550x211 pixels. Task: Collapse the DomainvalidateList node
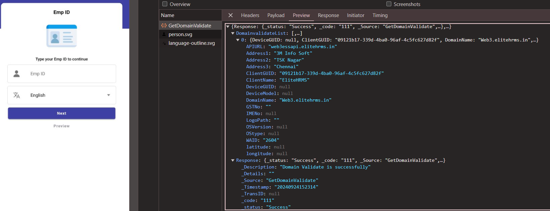(x=233, y=33)
